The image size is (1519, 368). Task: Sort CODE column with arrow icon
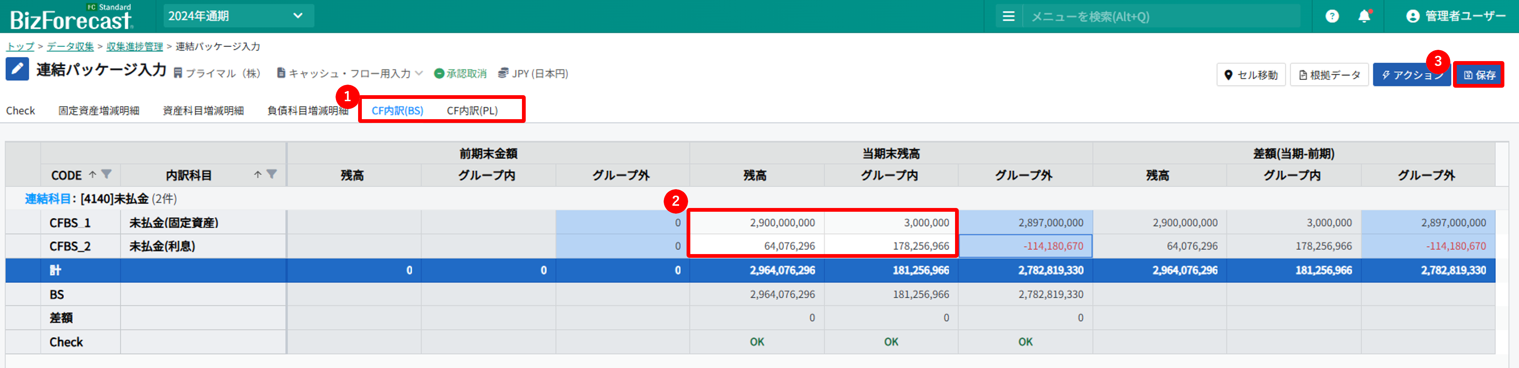93,175
